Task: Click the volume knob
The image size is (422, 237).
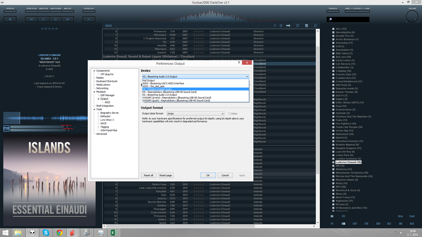Action: pyautogui.click(x=412, y=16)
